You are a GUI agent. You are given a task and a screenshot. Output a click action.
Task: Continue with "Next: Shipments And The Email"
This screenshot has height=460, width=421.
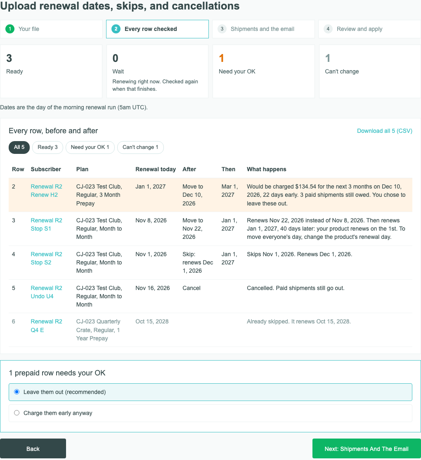(x=367, y=448)
